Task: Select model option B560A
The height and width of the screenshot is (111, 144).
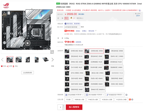Action: point(74,51)
